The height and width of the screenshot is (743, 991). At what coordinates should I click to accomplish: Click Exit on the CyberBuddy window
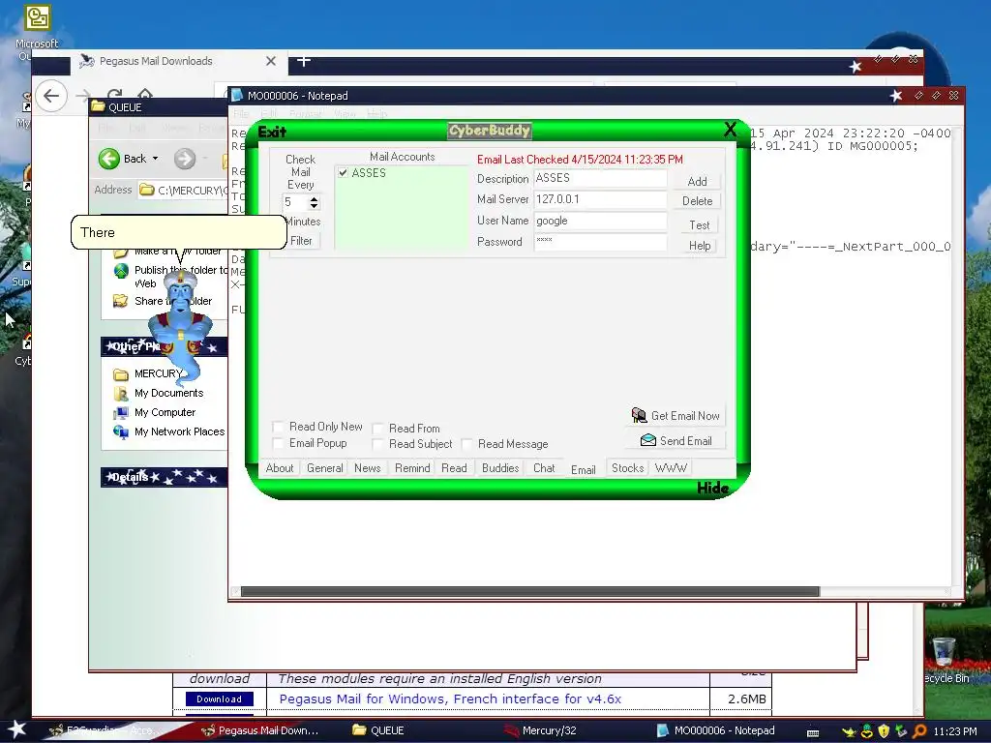(x=272, y=132)
